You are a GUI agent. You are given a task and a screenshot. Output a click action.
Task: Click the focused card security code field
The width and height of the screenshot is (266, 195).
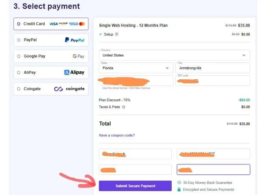(x=214, y=169)
